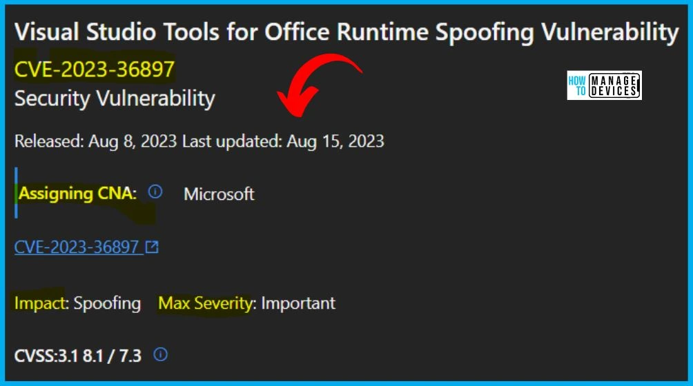Click the blue vertical bar beside Assigning CNA
Viewport: 693px width, 386px height.
tap(17, 193)
